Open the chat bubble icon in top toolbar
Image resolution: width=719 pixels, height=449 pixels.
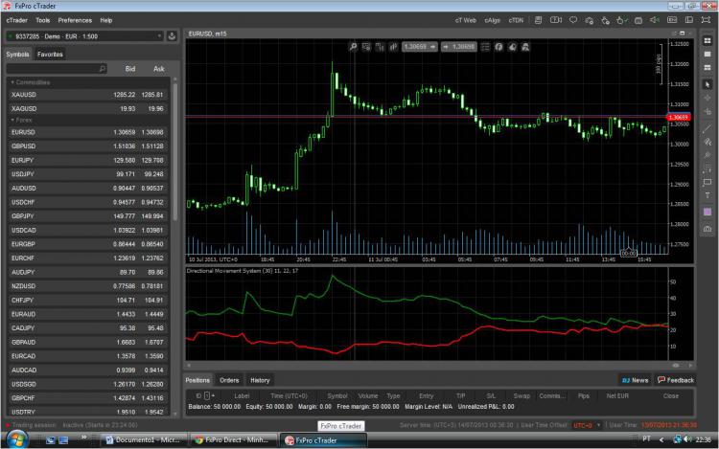(573, 20)
